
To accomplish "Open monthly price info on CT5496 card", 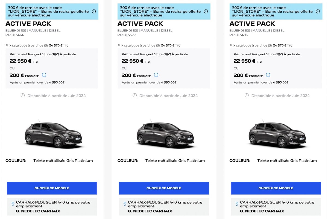I will (x=268, y=75).
